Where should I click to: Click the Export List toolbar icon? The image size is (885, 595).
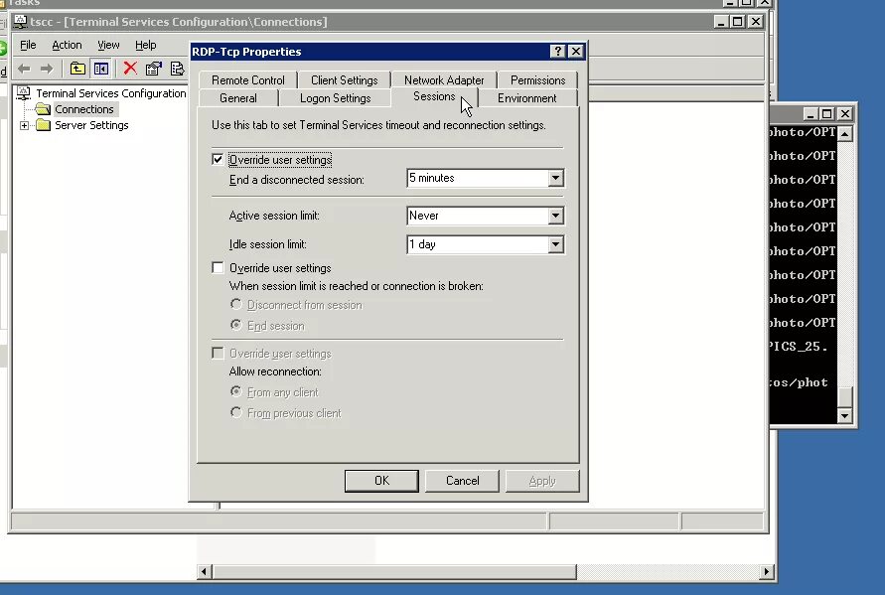coord(177,69)
